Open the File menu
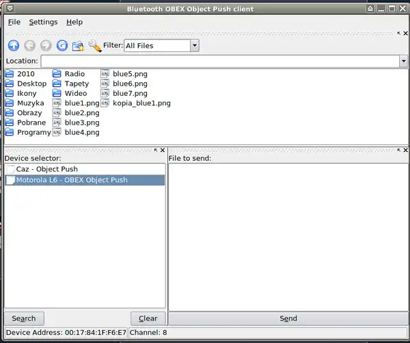The height and width of the screenshot is (343, 410). click(14, 22)
